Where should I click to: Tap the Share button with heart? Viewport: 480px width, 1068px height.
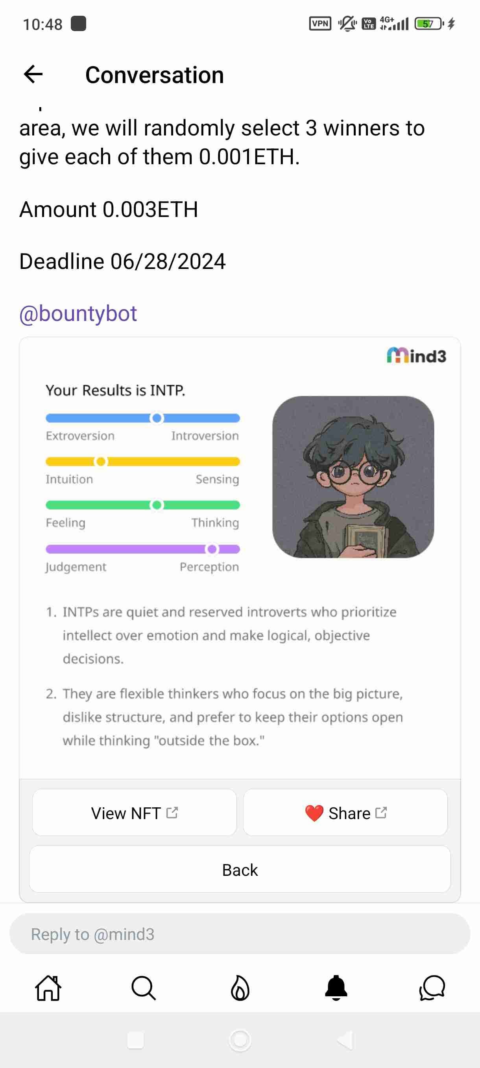tap(345, 813)
